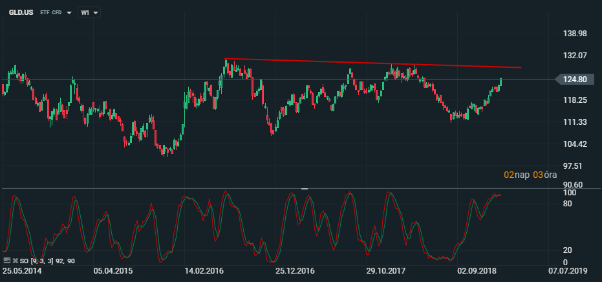Image resolution: width=602 pixels, height=282 pixels.
Task: Click the ETF CFD instrument type label
Action: [x=51, y=13]
